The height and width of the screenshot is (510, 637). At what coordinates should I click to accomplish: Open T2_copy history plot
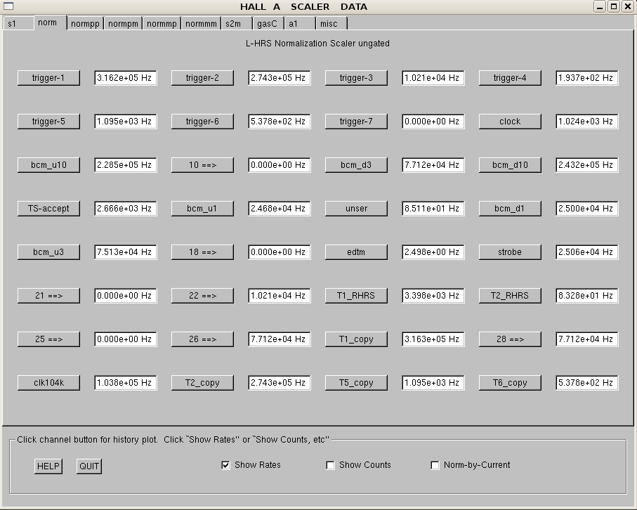(x=202, y=382)
